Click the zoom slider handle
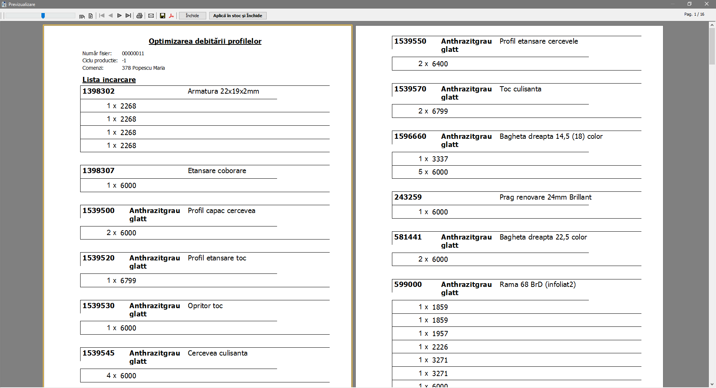Screen dimensions: 716x388 (x=43, y=16)
